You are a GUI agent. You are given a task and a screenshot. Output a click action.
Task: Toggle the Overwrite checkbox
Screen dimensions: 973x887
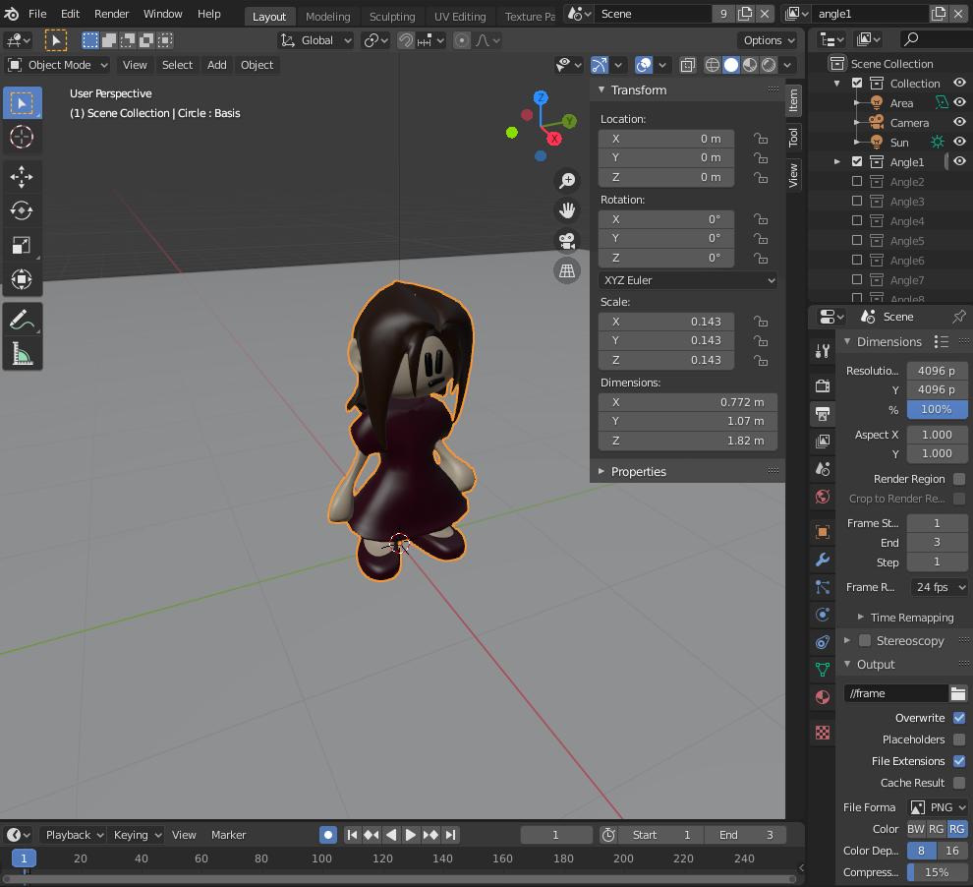(959, 718)
